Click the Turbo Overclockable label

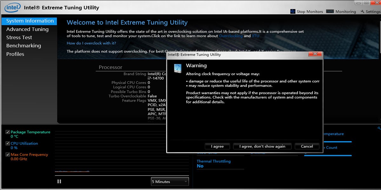pos(127,96)
